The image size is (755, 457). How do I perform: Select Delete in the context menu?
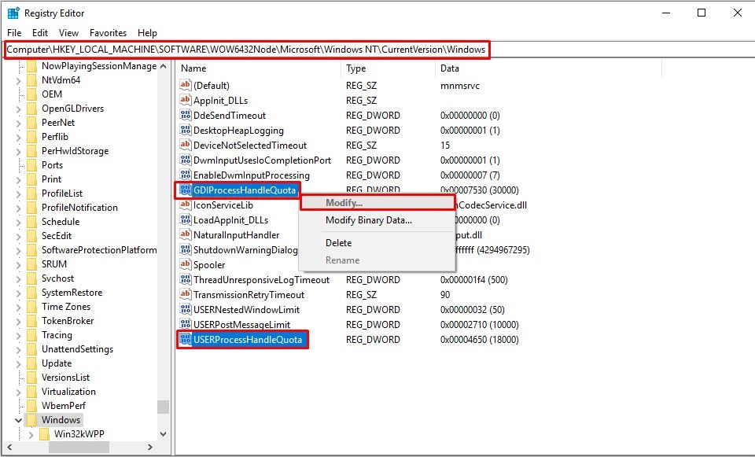(339, 243)
